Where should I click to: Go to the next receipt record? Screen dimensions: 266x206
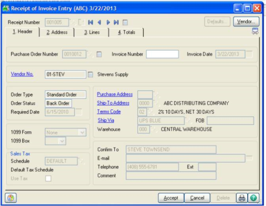point(108,22)
